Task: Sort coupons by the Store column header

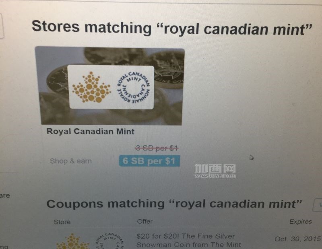Action: point(62,222)
